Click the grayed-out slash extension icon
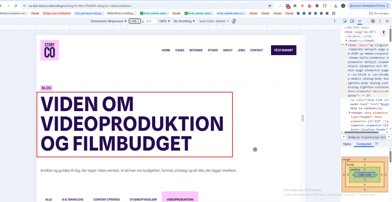The image size is (392, 202). click(280, 6)
